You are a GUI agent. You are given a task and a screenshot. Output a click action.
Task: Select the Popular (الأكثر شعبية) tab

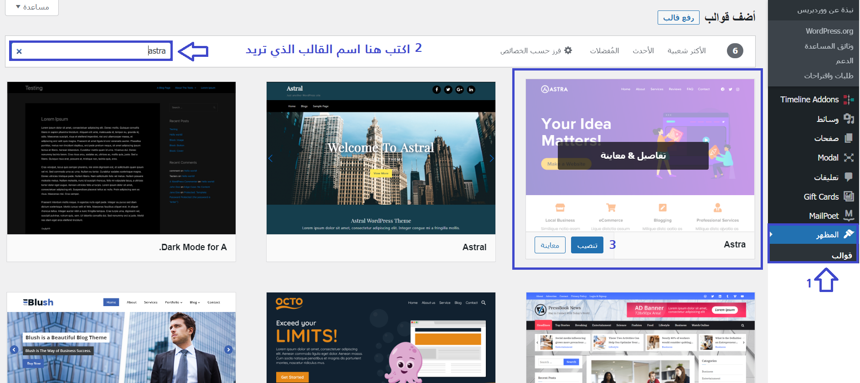click(686, 50)
